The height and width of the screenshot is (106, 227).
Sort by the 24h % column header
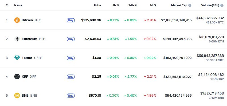tap(132, 5)
